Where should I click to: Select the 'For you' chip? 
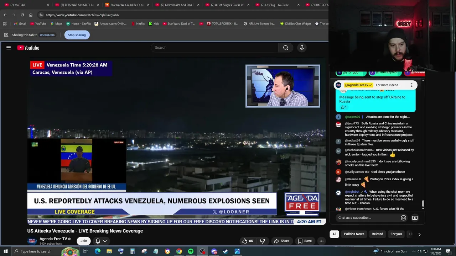[x=396, y=234]
